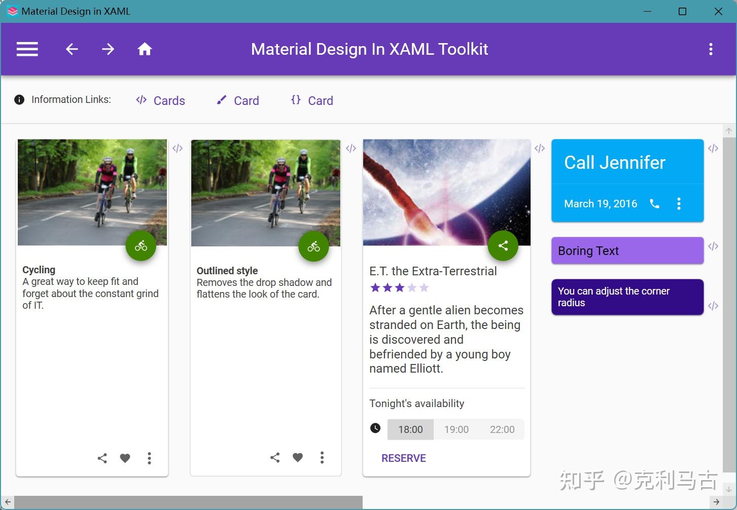
Task: Select the 19:00 time slot
Action: 456,429
